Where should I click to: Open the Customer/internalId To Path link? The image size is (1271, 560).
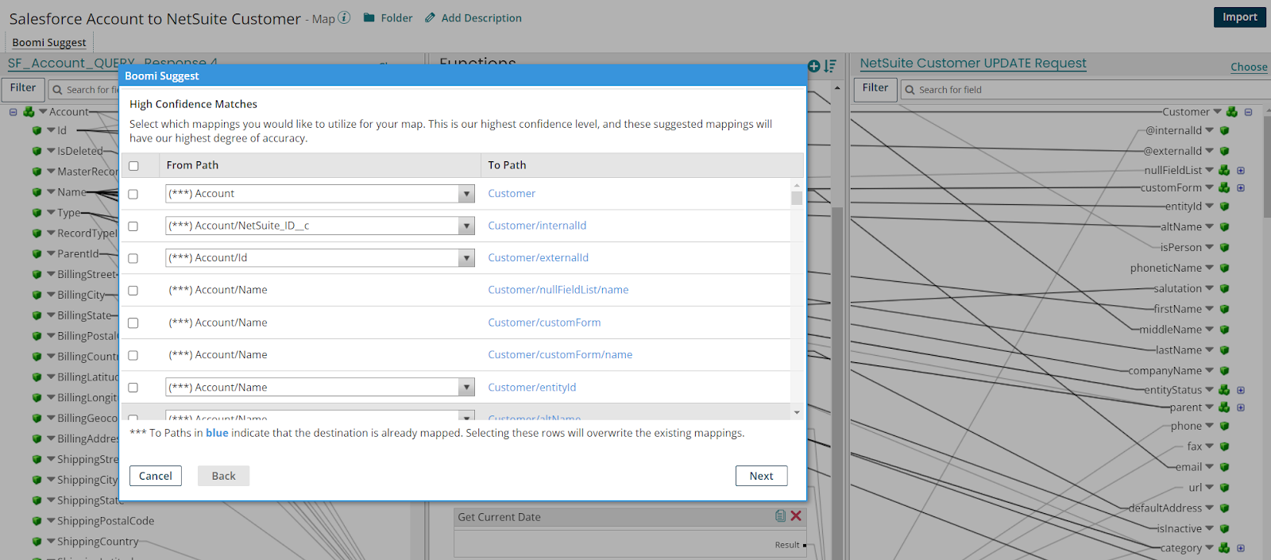[x=537, y=226]
